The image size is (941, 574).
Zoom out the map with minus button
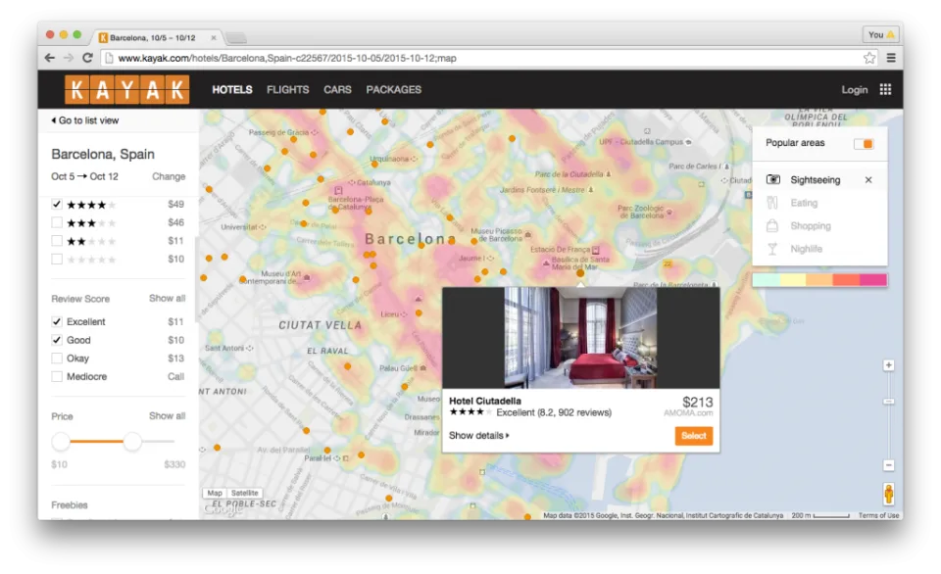pos(889,465)
